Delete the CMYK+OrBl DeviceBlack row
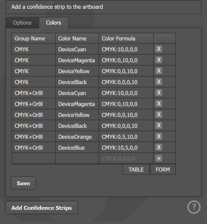Image resolution: width=207 pixels, height=224 pixels. click(x=159, y=126)
